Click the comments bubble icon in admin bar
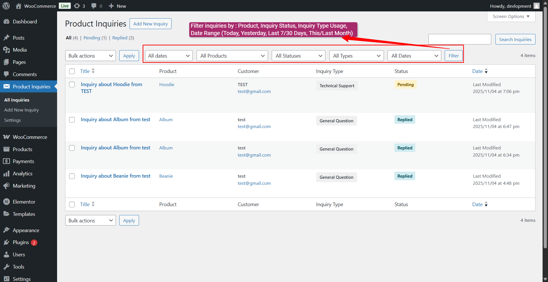Image resolution: width=548 pixels, height=282 pixels. tap(94, 6)
